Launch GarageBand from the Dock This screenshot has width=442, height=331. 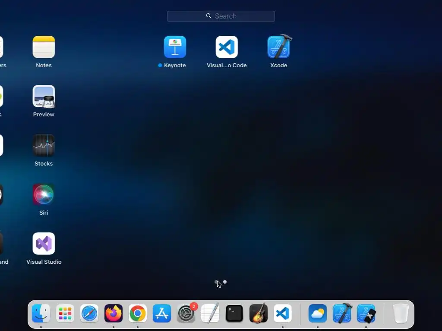click(259, 313)
